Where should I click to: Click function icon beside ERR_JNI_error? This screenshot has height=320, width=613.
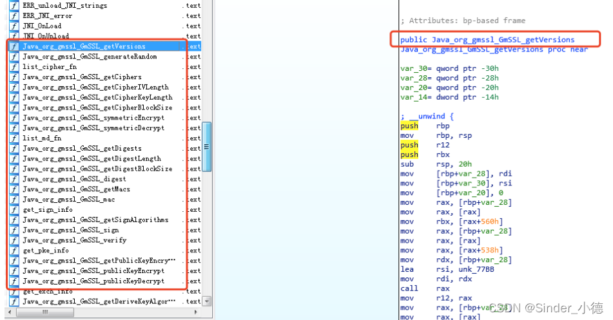click(14, 15)
